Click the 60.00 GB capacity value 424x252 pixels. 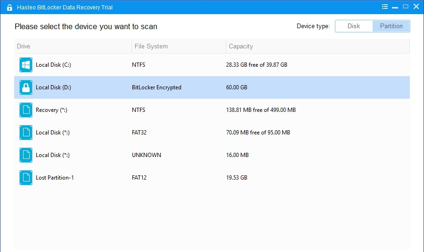[x=236, y=87]
